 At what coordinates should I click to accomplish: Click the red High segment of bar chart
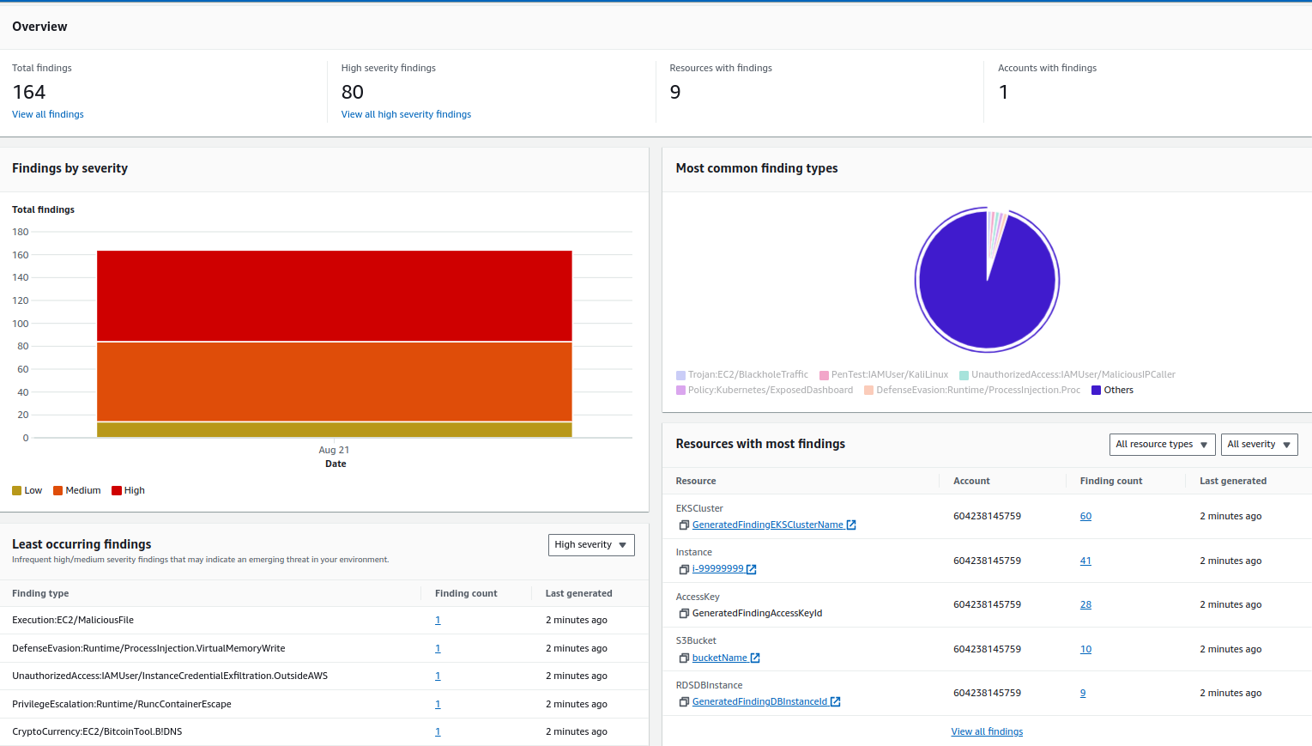pos(335,296)
